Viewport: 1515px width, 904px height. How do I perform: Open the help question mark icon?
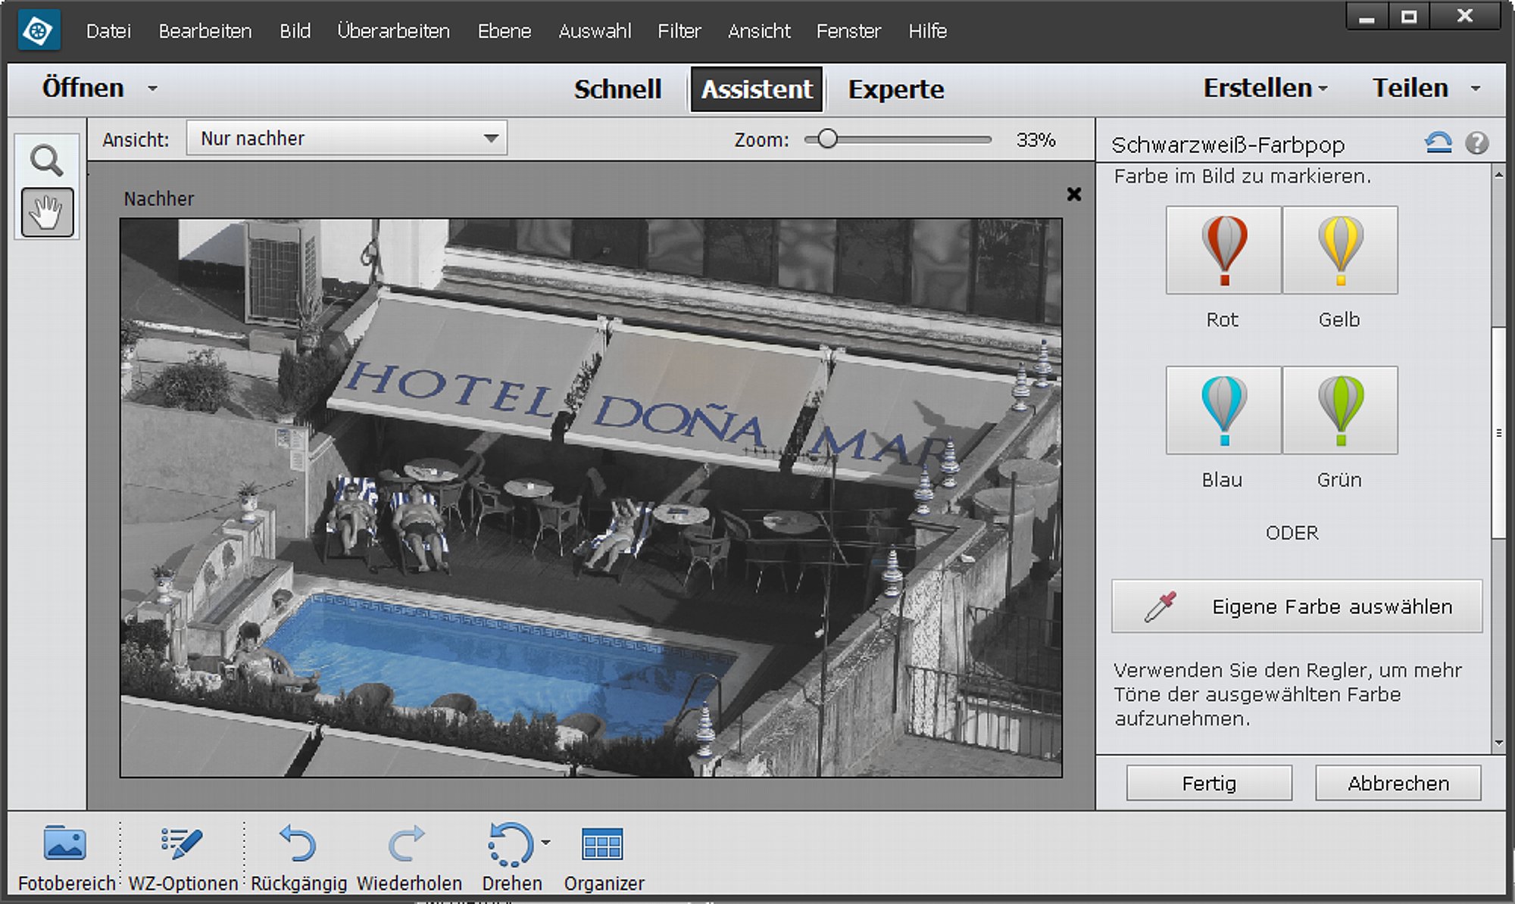point(1476,142)
